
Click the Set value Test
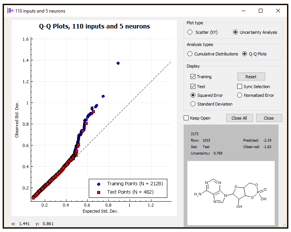point(206,147)
